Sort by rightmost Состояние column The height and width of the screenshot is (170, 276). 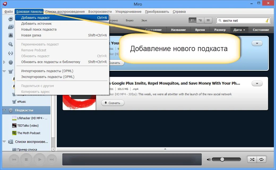(261, 30)
